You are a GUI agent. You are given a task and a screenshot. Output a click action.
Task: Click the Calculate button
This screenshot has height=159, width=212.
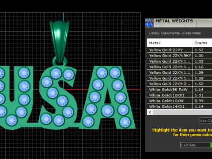click(x=195, y=145)
